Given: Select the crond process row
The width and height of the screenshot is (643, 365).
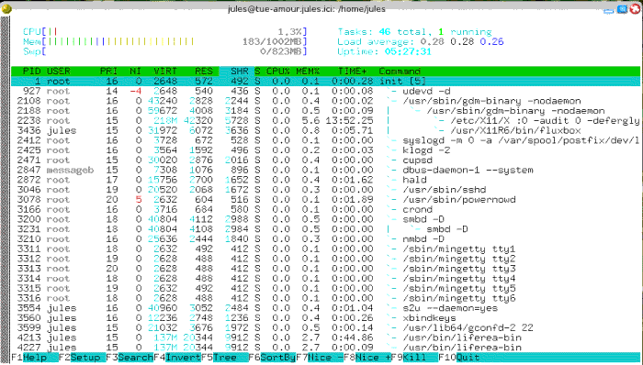Looking at the screenshot, I should (x=325, y=209).
